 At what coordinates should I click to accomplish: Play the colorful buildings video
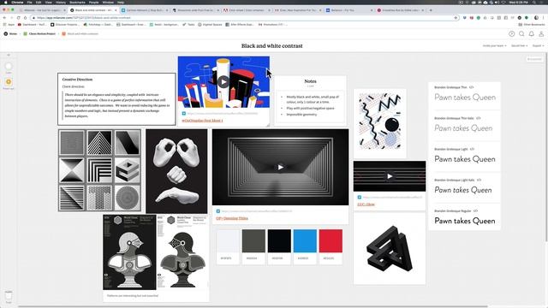tap(223, 82)
